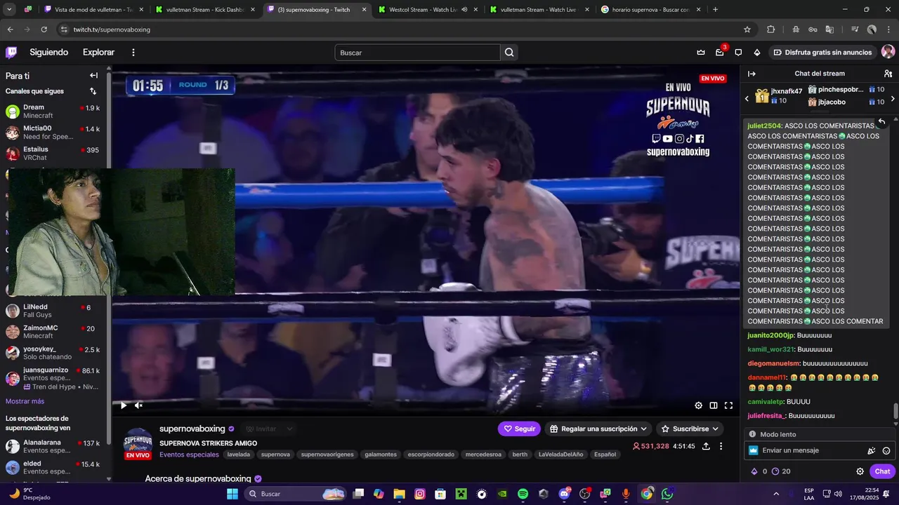Open video player settings gear
This screenshot has width=899, height=505.
tap(698, 405)
